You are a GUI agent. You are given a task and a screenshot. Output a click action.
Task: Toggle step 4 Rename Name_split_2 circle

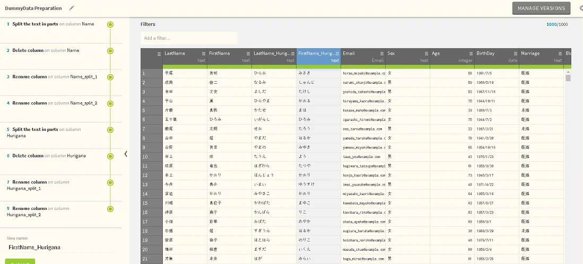(110, 103)
